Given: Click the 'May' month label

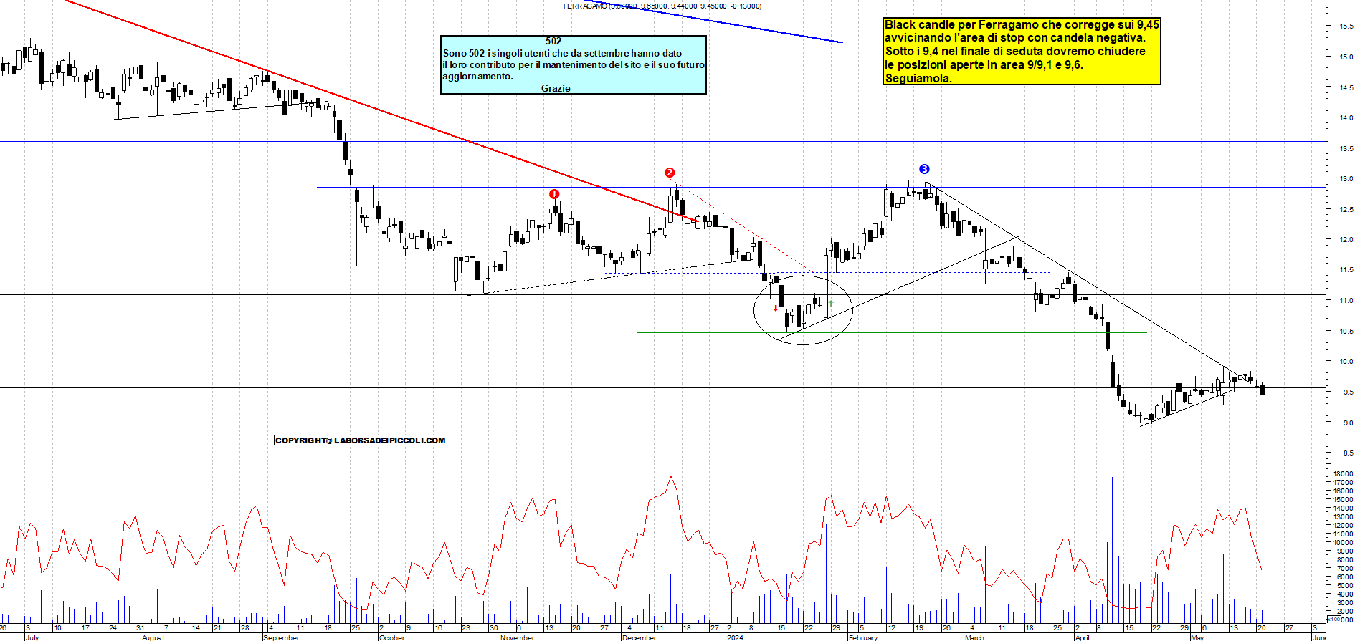Looking at the screenshot, I should coord(1197,637).
